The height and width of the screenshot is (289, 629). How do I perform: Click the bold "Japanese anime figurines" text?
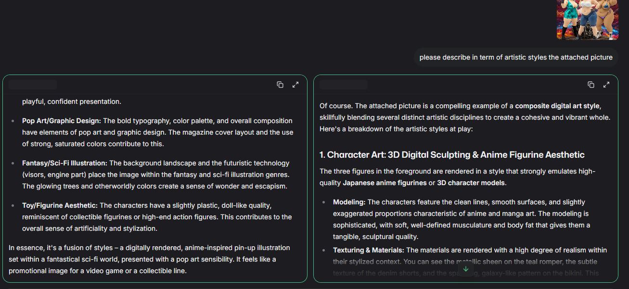tap(385, 183)
